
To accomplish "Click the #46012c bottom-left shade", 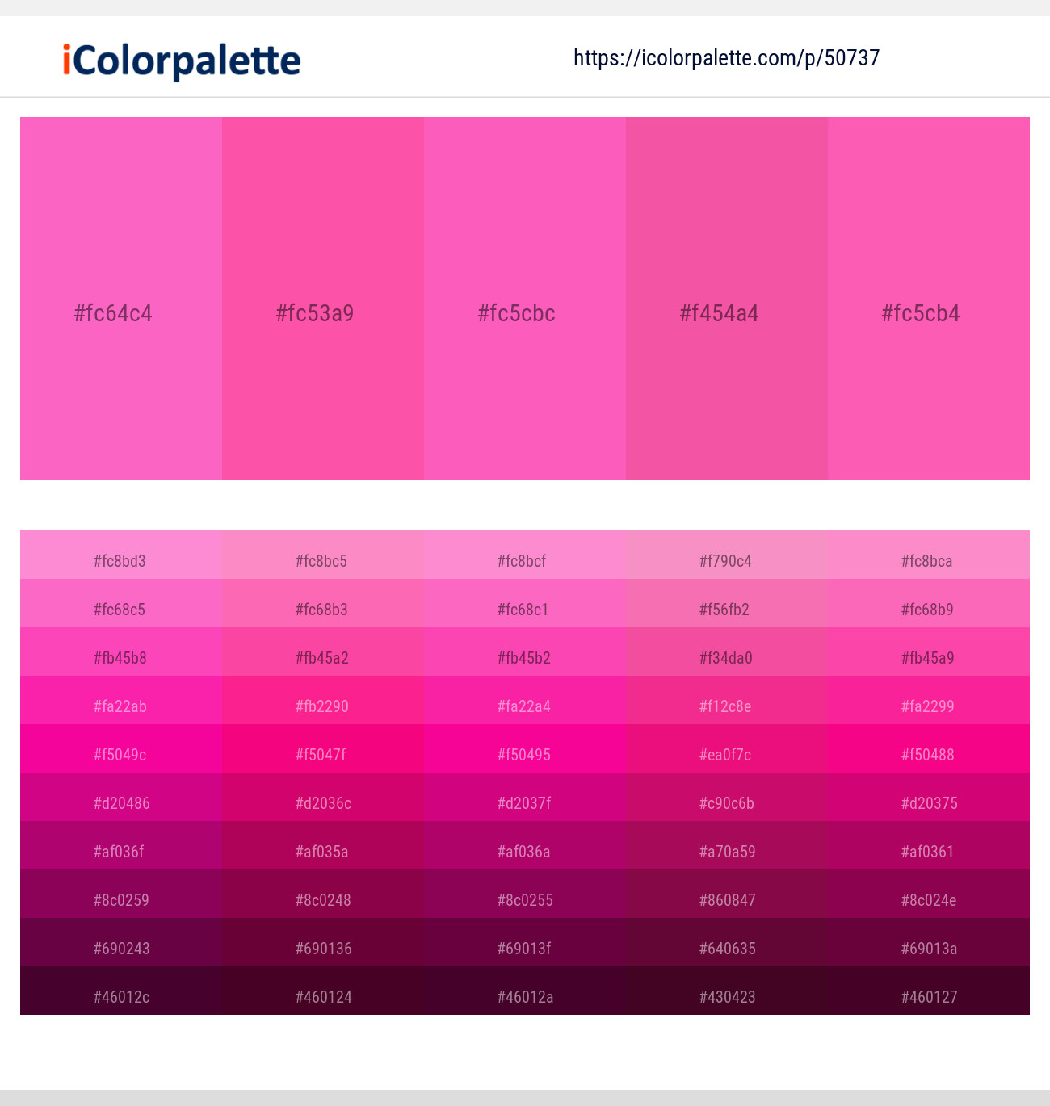I will tap(120, 996).
